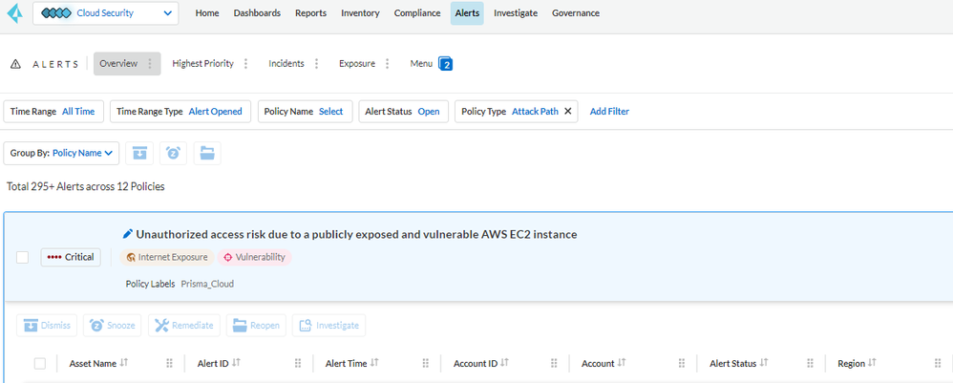Viewport: 953px width, 383px height.
Task: Click the Alert ID column drag handle
Action: [x=298, y=363]
